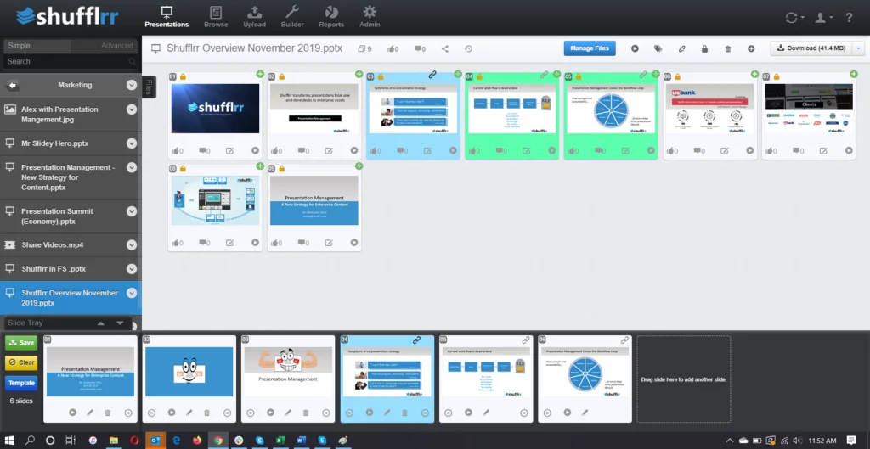Screen dimensions: 870x449
Task: Click the lock icon in header toolbar
Action: click(704, 48)
